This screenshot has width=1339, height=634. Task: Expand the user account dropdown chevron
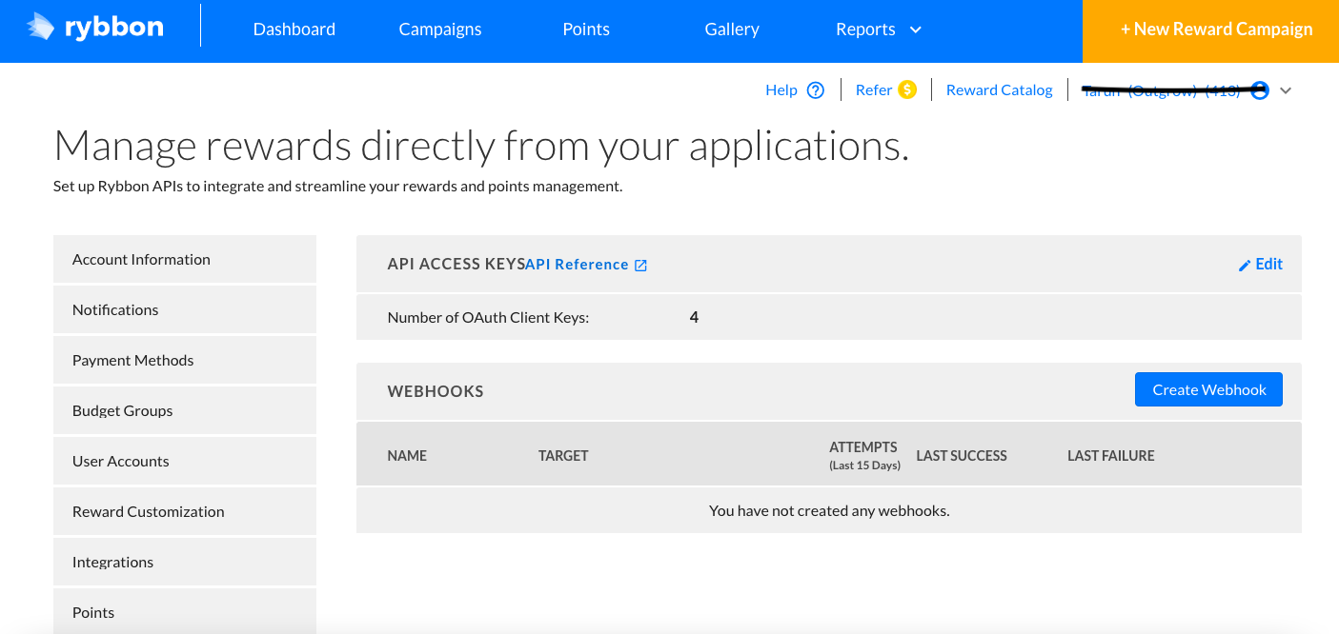[1286, 91]
